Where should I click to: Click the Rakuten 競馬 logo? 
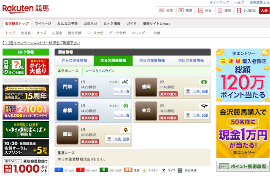pyautogui.click(x=25, y=8)
